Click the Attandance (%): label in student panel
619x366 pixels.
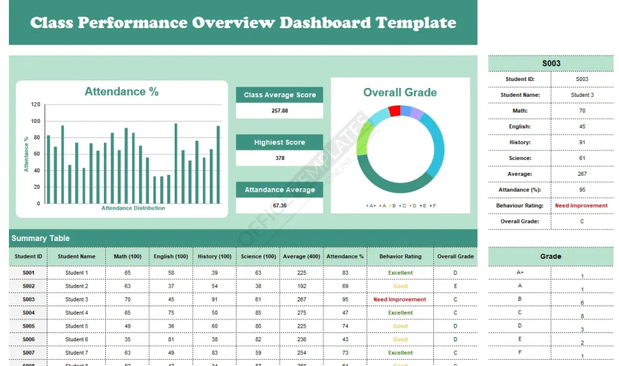coord(519,190)
